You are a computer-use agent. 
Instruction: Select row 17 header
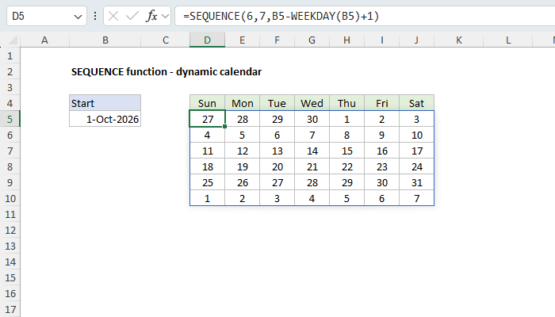click(x=10, y=309)
